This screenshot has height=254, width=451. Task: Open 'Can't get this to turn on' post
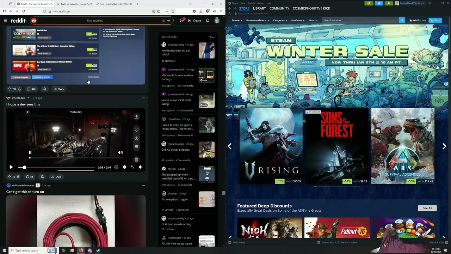25,192
